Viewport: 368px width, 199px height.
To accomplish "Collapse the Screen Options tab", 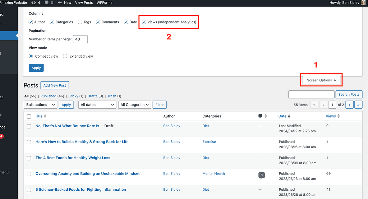I will pyautogui.click(x=321, y=80).
